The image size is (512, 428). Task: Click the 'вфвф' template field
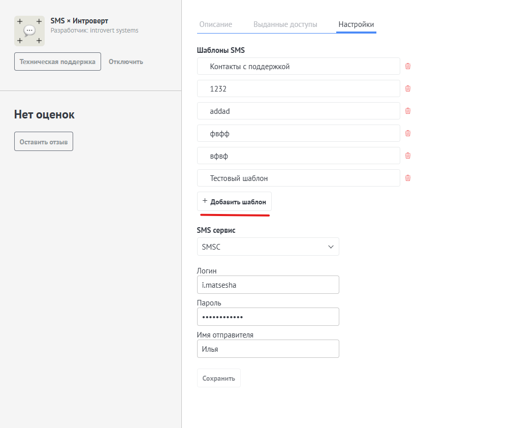299,156
